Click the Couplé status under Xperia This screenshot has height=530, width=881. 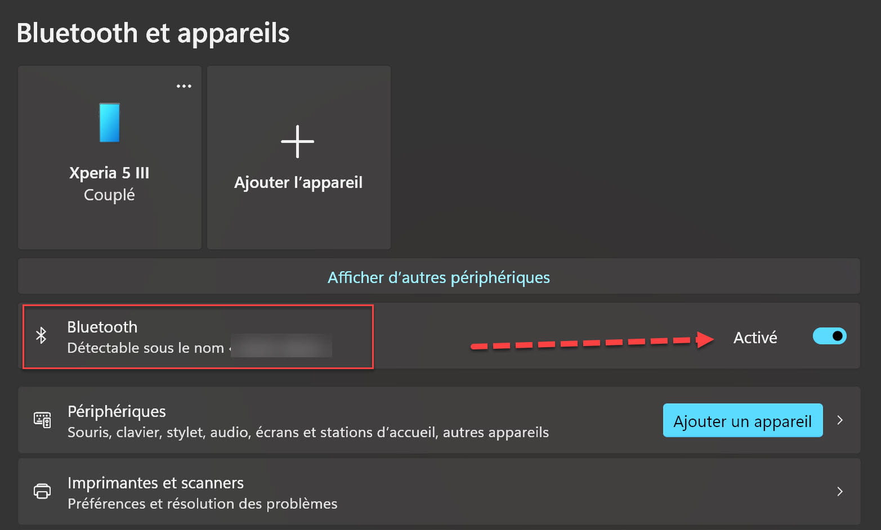(x=109, y=195)
